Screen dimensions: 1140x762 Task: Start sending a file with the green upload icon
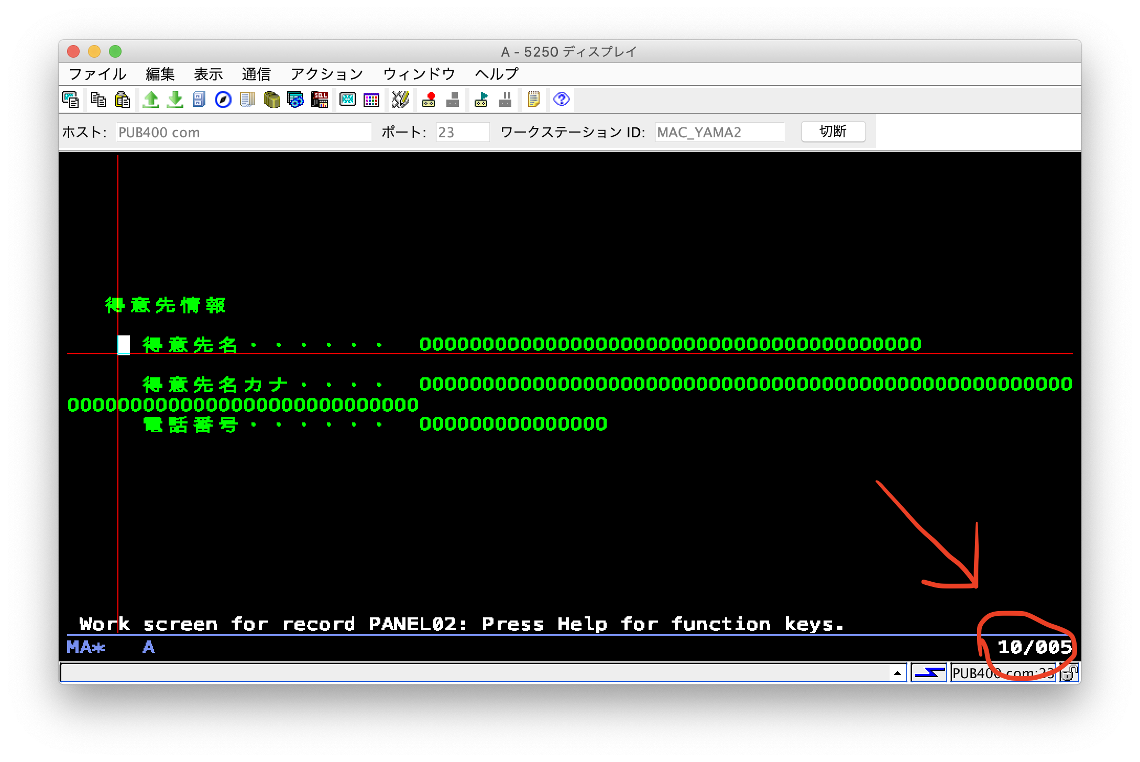(x=151, y=100)
